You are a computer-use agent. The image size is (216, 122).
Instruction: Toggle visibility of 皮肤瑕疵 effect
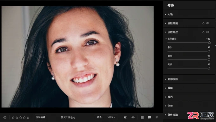[208, 23]
